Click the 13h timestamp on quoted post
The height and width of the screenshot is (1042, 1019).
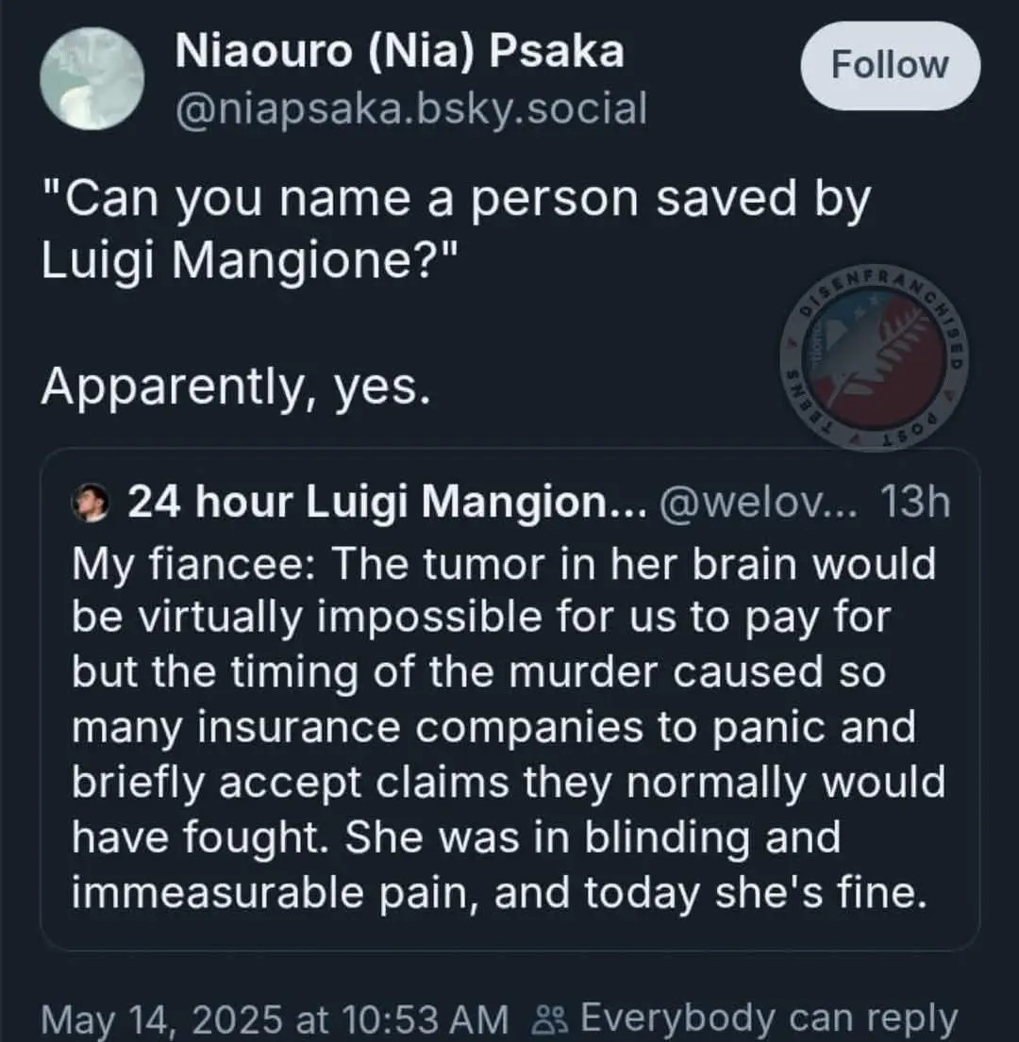(913, 504)
